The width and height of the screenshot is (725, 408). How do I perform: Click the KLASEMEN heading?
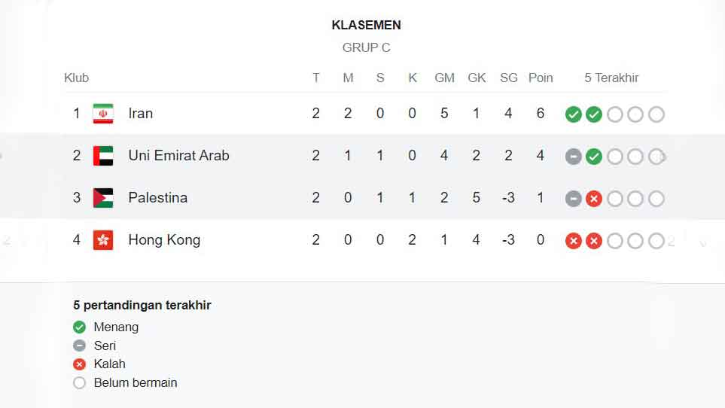(x=367, y=25)
